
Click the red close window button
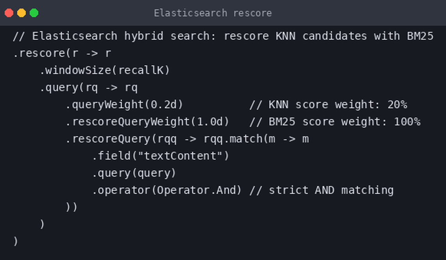pyautogui.click(x=9, y=13)
